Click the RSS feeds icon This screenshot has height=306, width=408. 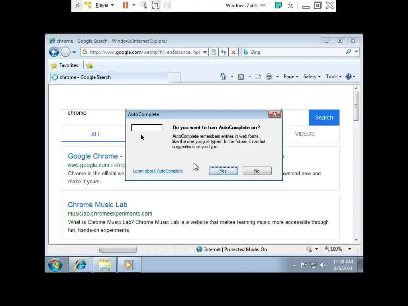(x=241, y=76)
